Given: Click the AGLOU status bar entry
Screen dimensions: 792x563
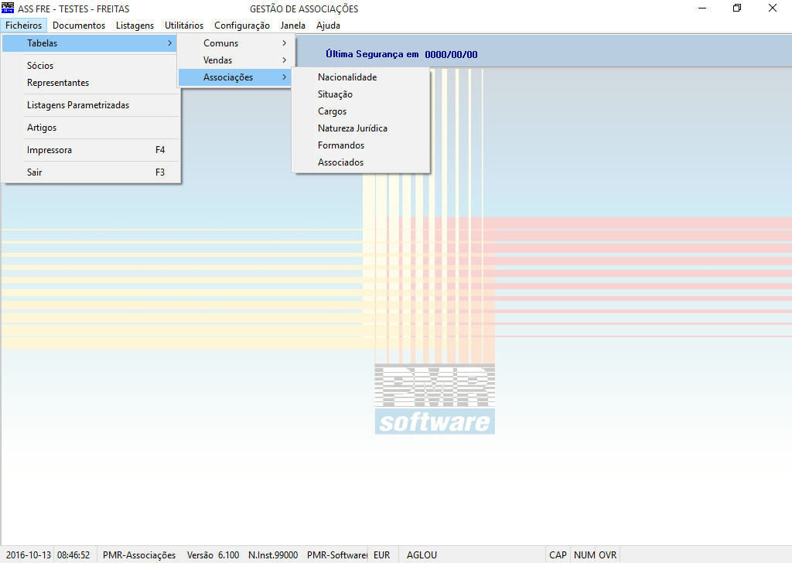Looking at the screenshot, I should pos(422,555).
